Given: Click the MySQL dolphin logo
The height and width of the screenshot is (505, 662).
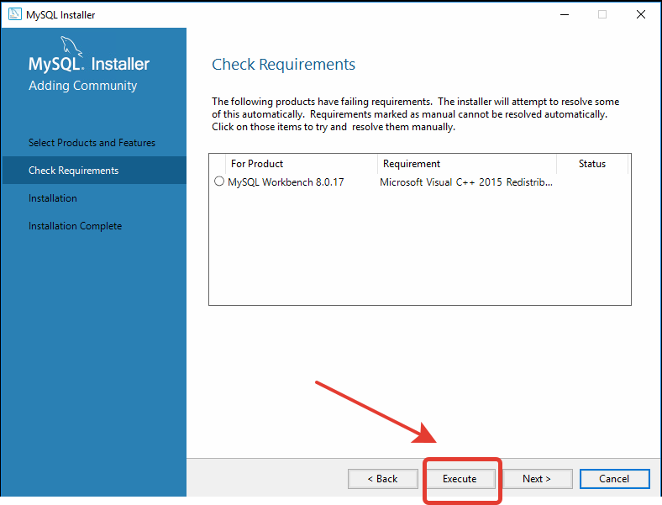Looking at the screenshot, I should (71, 46).
